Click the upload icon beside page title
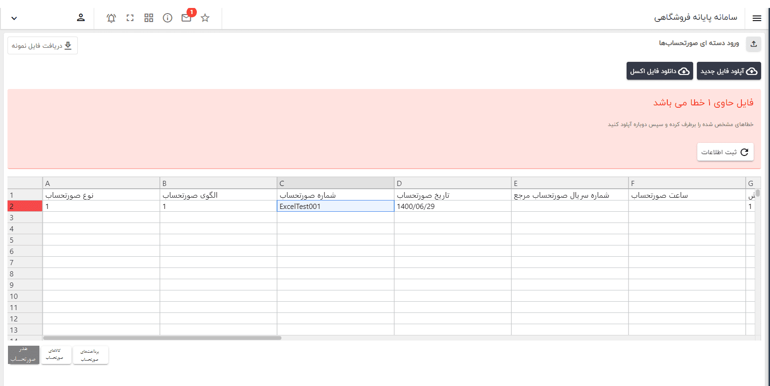 pyautogui.click(x=754, y=44)
